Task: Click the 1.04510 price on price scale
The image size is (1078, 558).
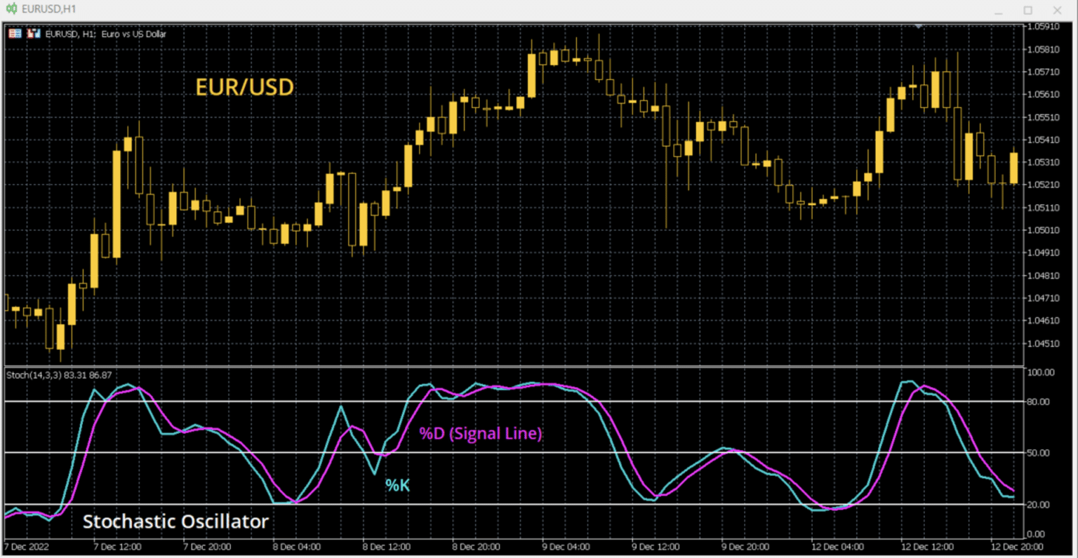Action: click(x=1043, y=343)
